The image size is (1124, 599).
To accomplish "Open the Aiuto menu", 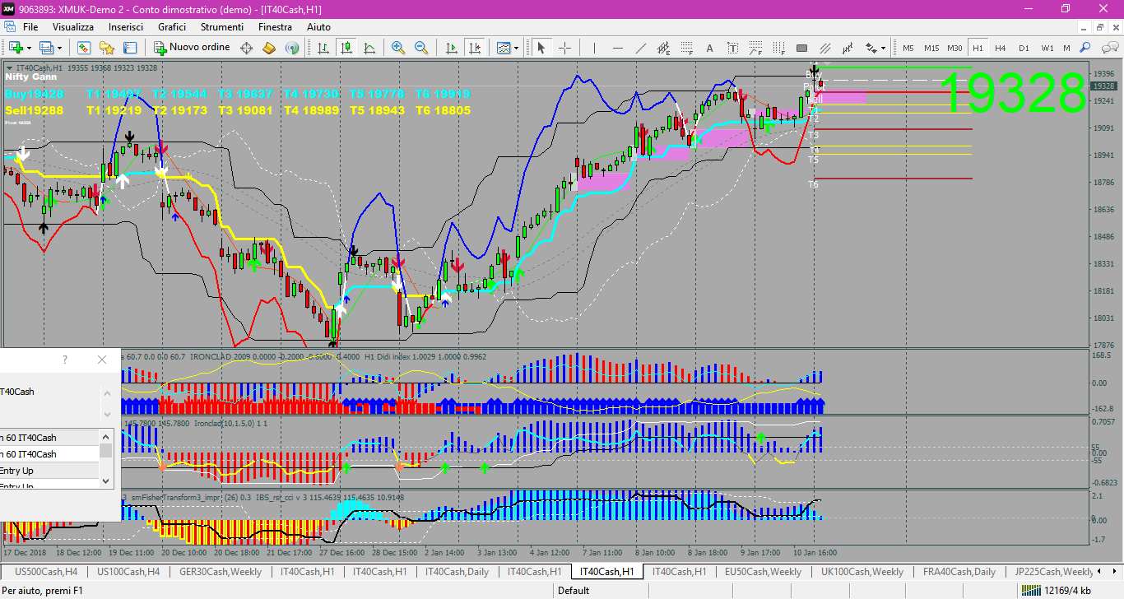I will [x=318, y=27].
